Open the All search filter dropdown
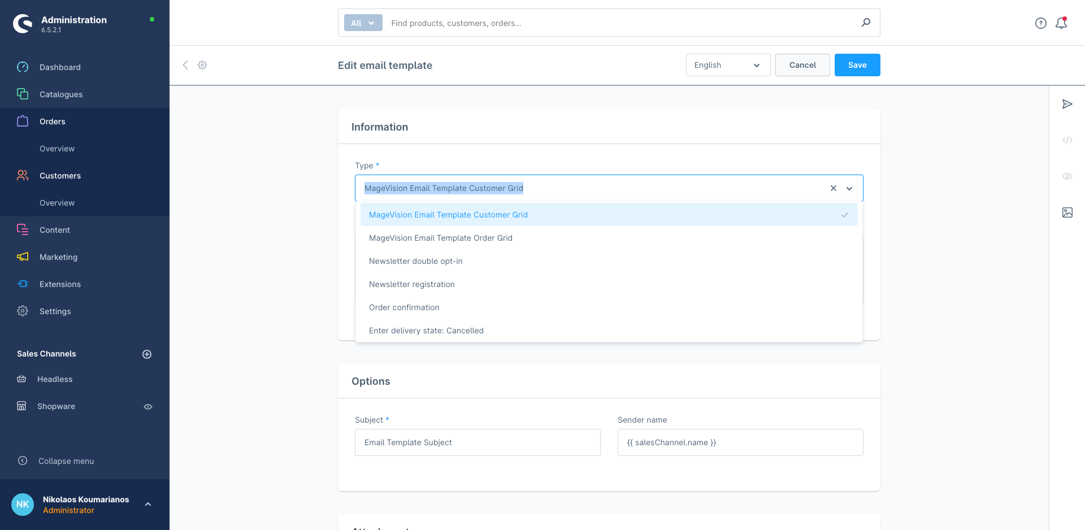Viewport: 1085px width, 530px height. pos(363,23)
